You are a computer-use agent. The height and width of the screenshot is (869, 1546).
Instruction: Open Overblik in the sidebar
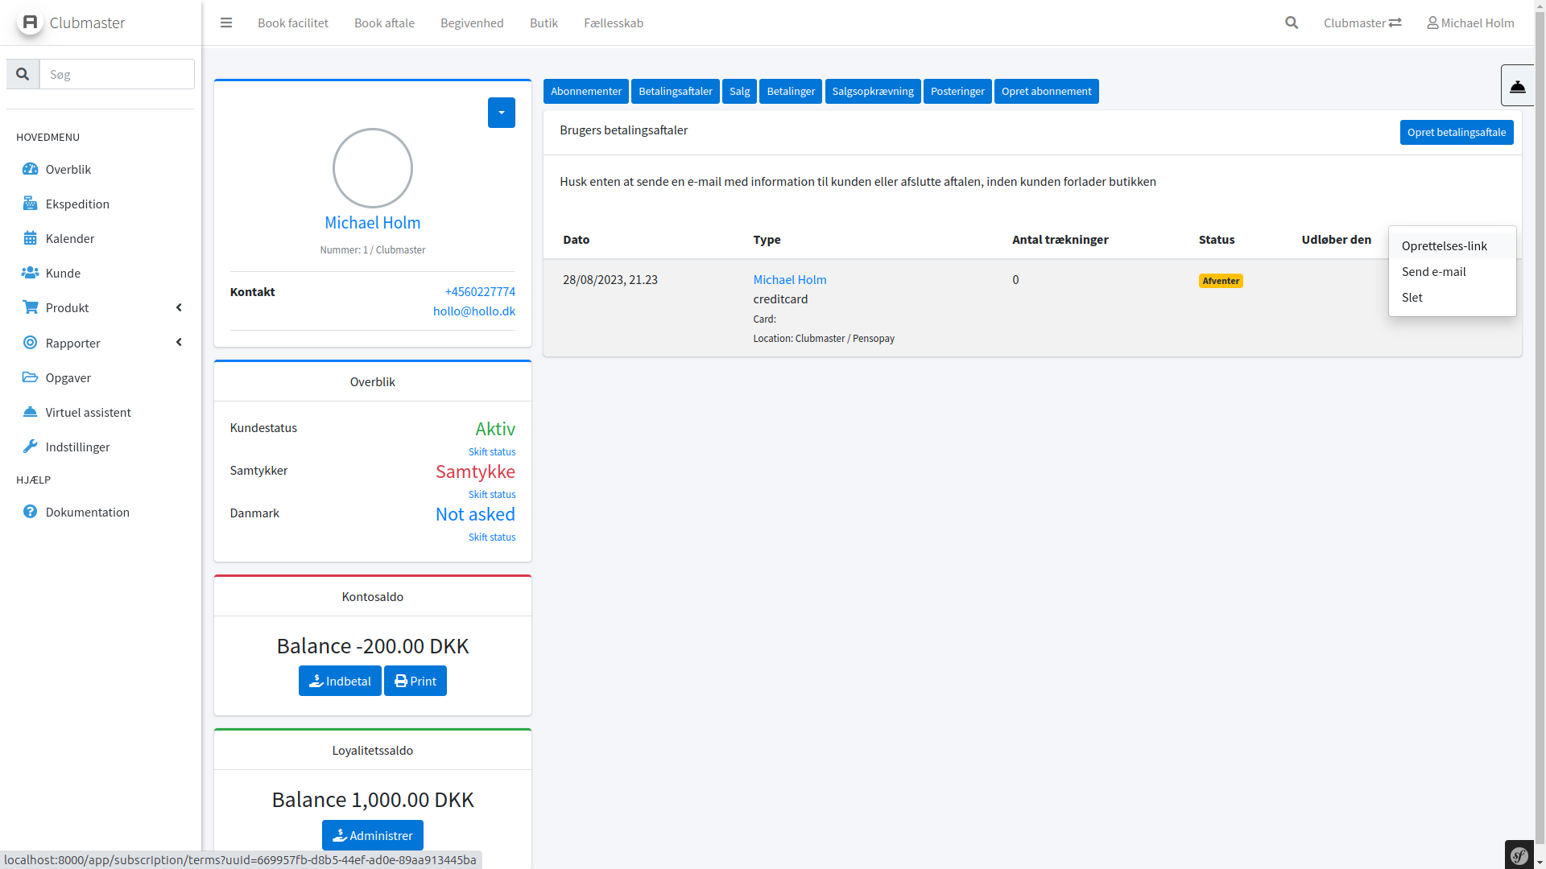click(x=68, y=169)
